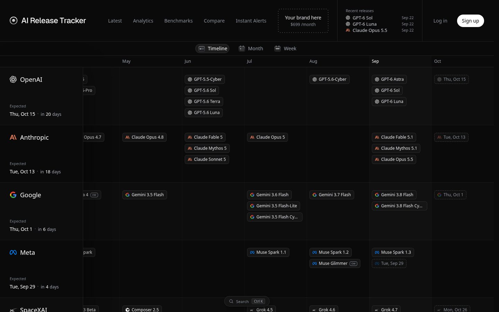Open the Latest nav item
The image size is (499, 312).
115,21
